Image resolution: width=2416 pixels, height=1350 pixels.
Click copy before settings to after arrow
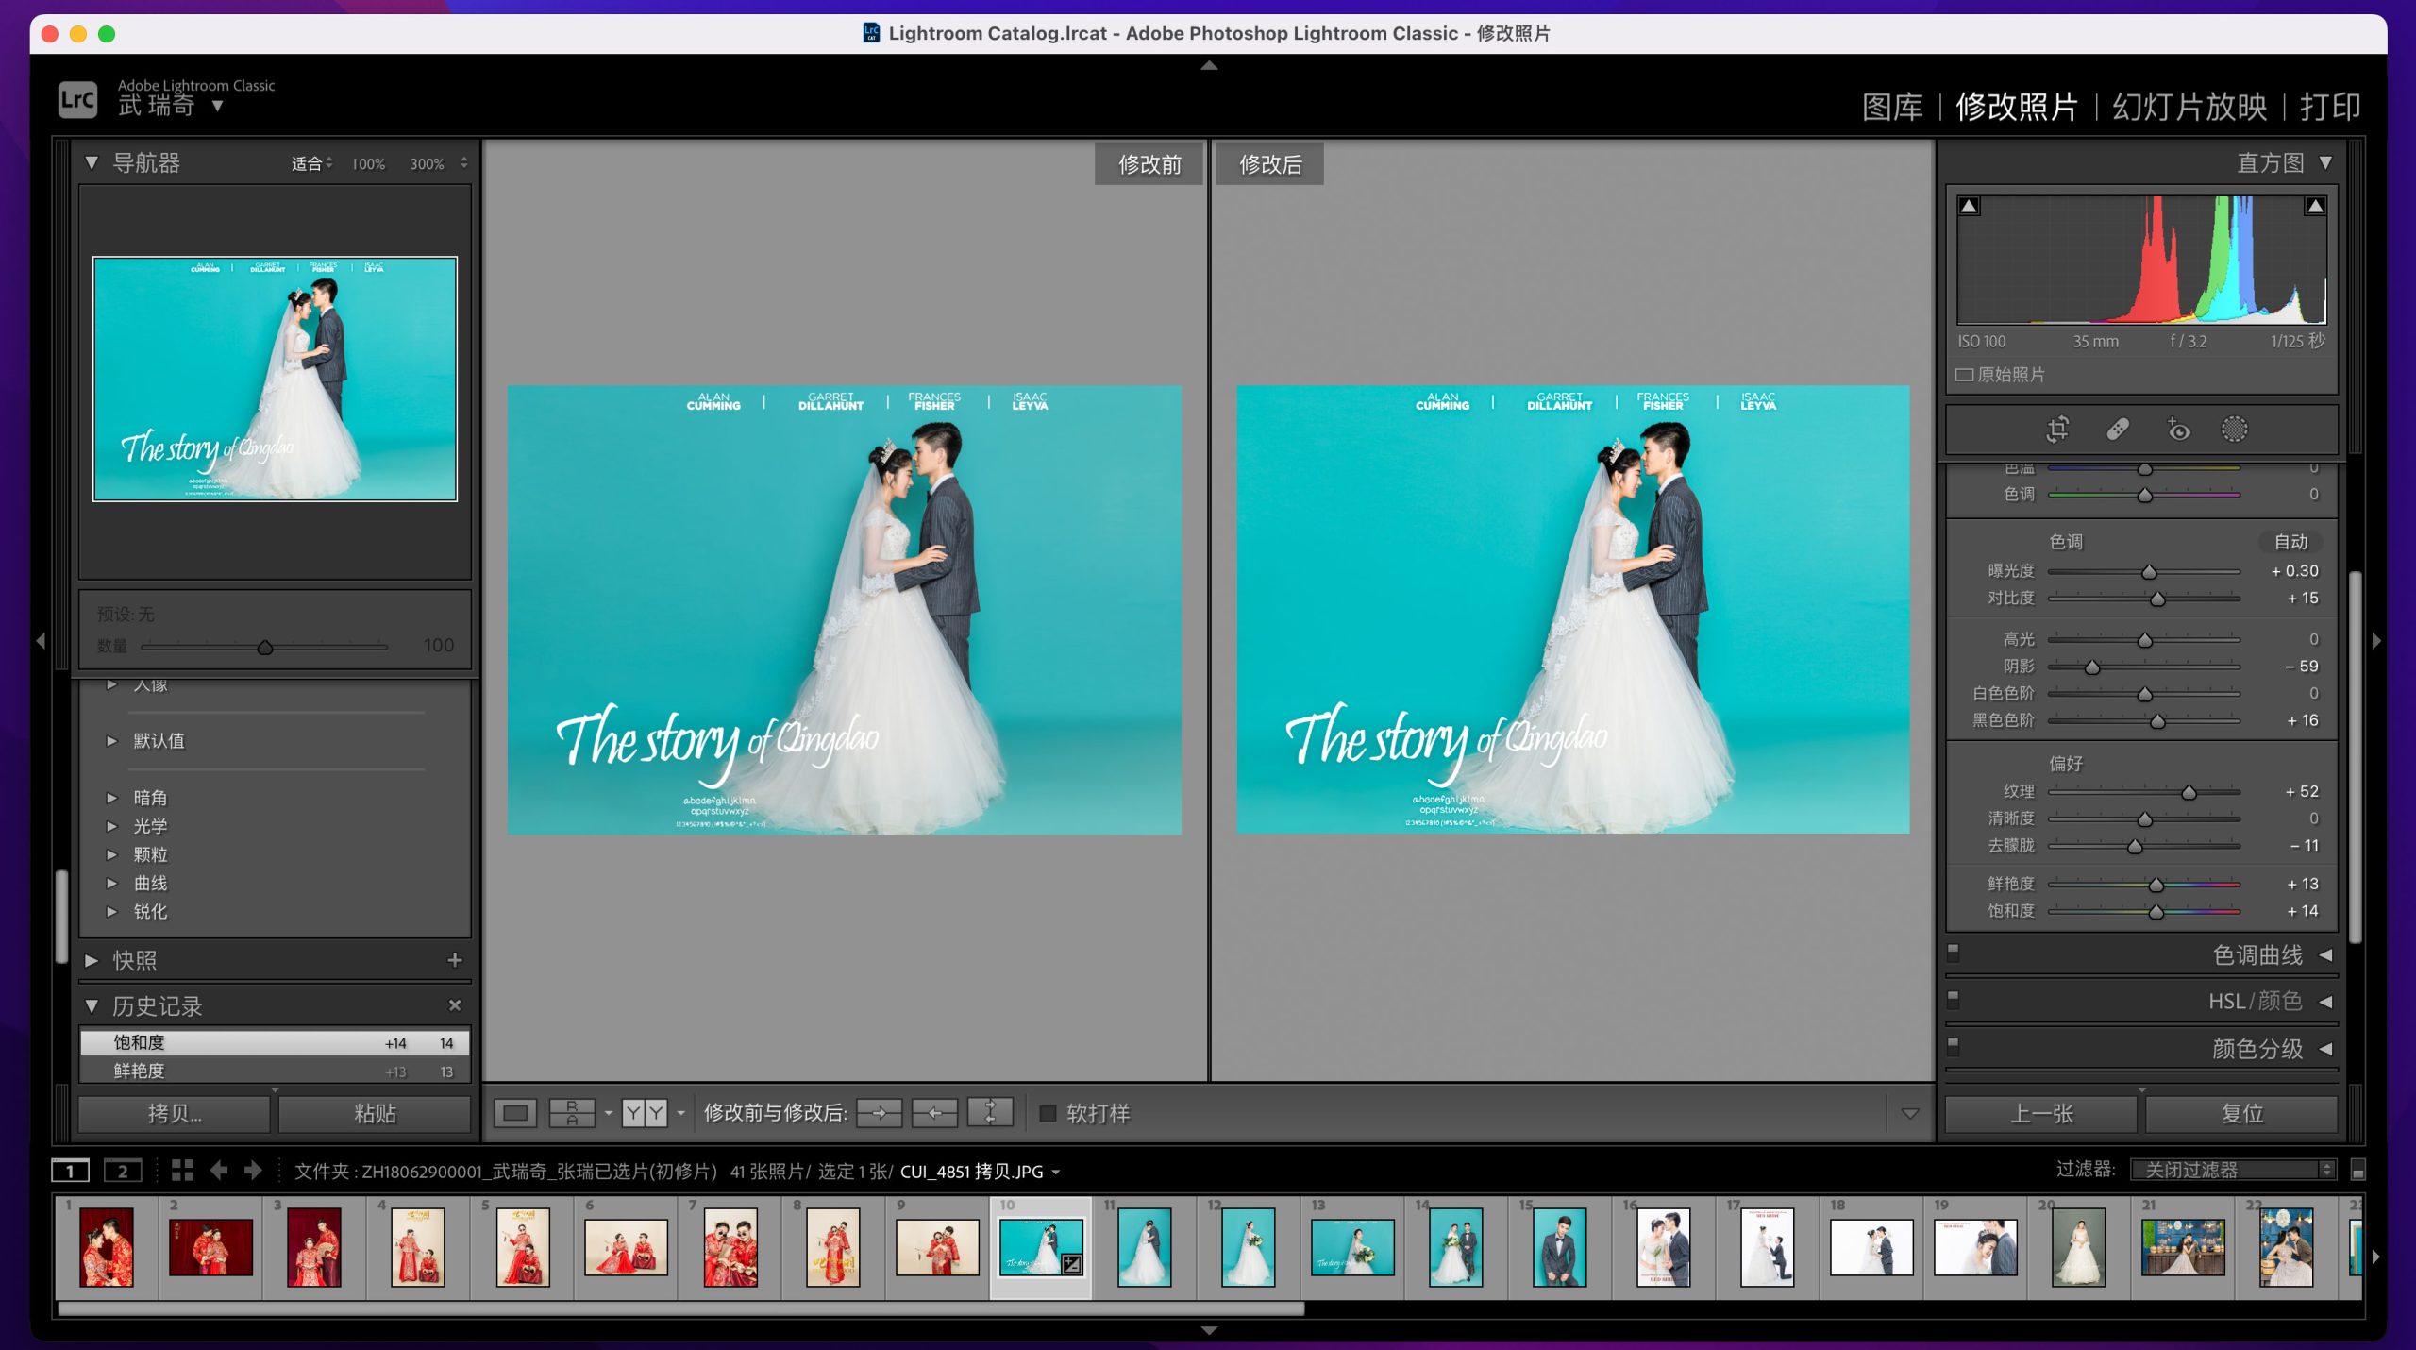click(x=879, y=1113)
